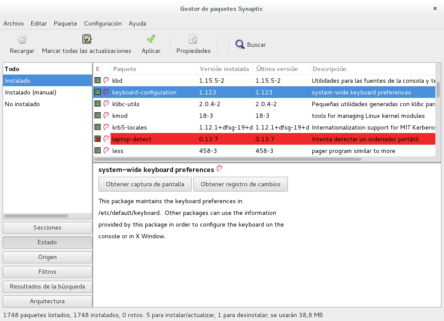Switch to Origen view

47,257
